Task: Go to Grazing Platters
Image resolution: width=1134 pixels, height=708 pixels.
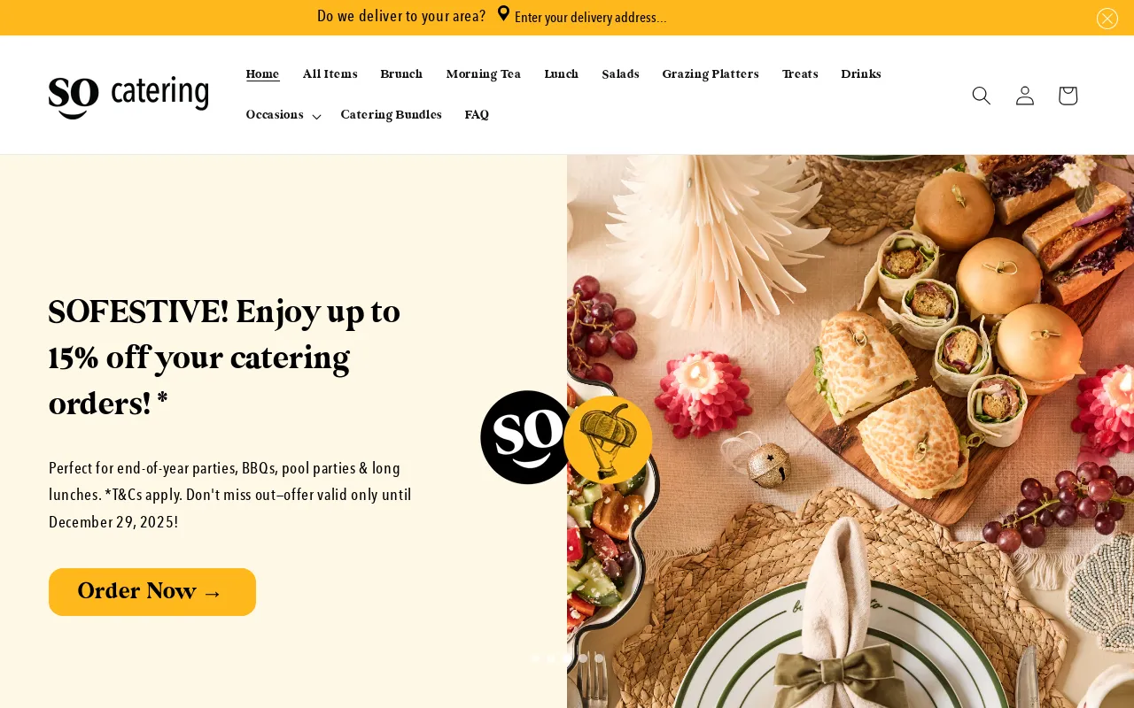Action: pos(711,74)
